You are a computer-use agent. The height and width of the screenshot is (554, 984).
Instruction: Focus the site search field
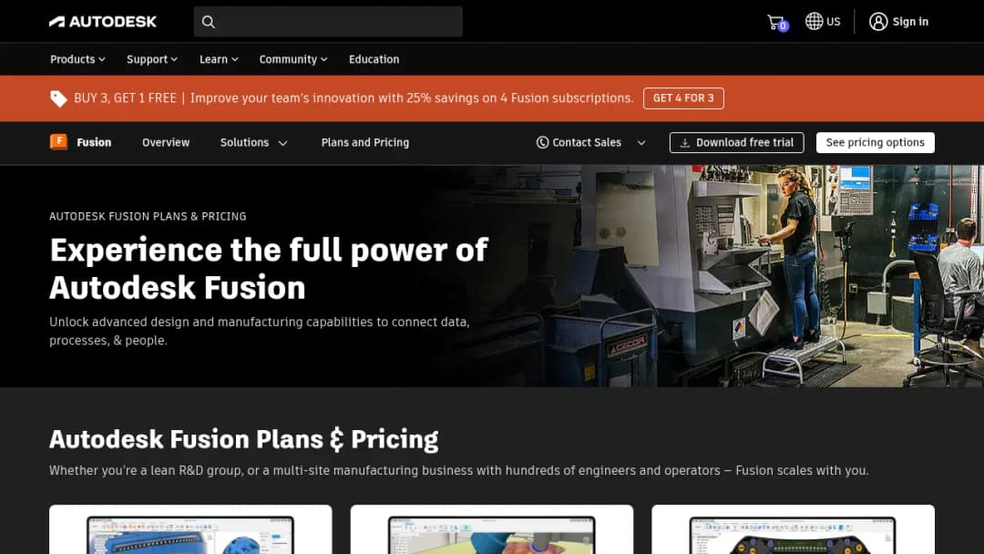tap(328, 21)
